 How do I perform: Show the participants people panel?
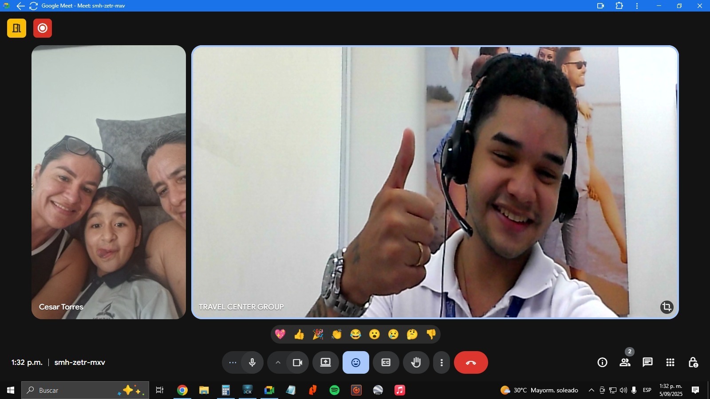click(625, 363)
